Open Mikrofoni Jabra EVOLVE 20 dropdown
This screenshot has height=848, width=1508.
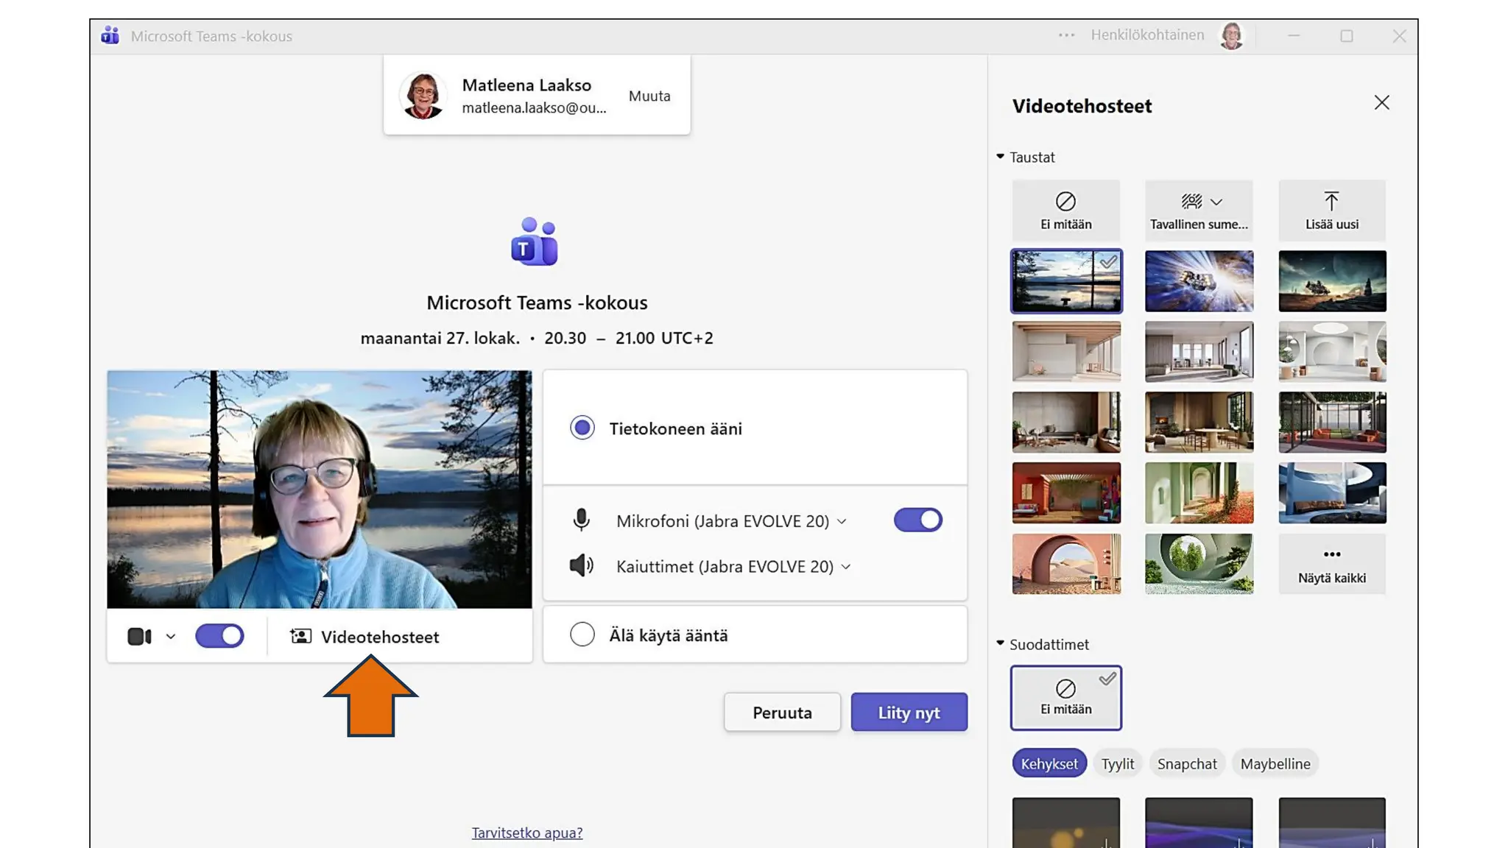pyautogui.click(x=731, y=521)
